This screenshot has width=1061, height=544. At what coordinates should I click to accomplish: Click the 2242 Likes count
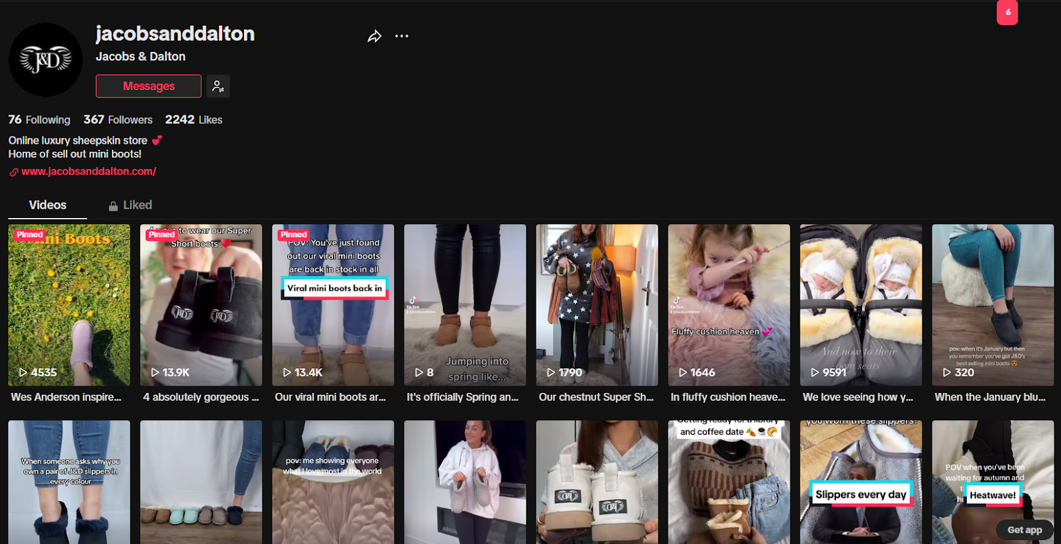pos(194,120)
